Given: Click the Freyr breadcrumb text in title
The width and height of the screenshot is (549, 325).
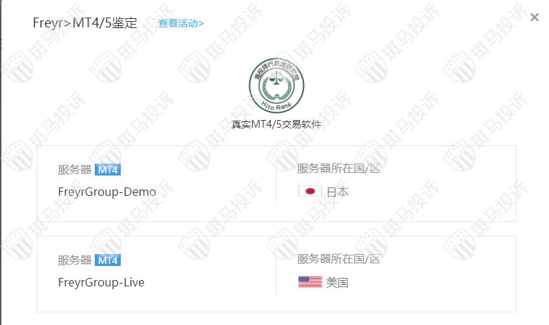Looking at the screenshot, I should (x=47, y=23).
